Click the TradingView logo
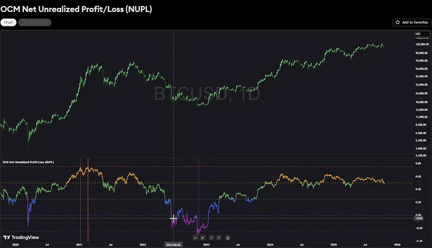432x248 pixels. coord(18,237)
